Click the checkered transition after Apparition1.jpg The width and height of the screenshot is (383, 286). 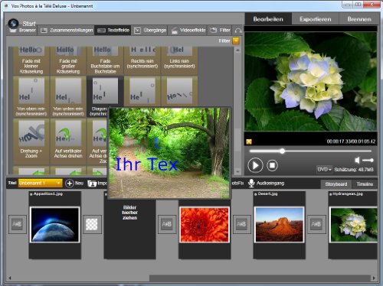[92, 224]
